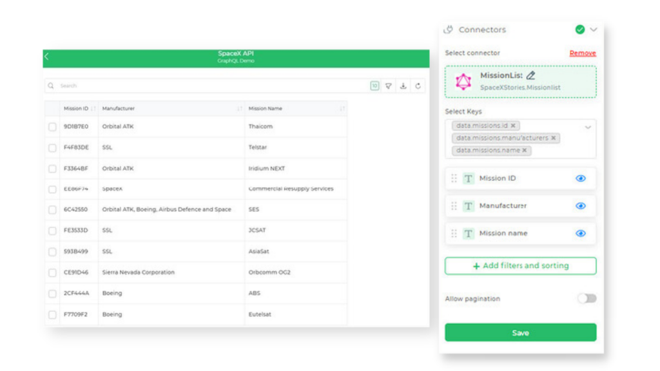Screen dimensions: 660x371
Task: Sort by the Mission Name column header
Action: 266,108
